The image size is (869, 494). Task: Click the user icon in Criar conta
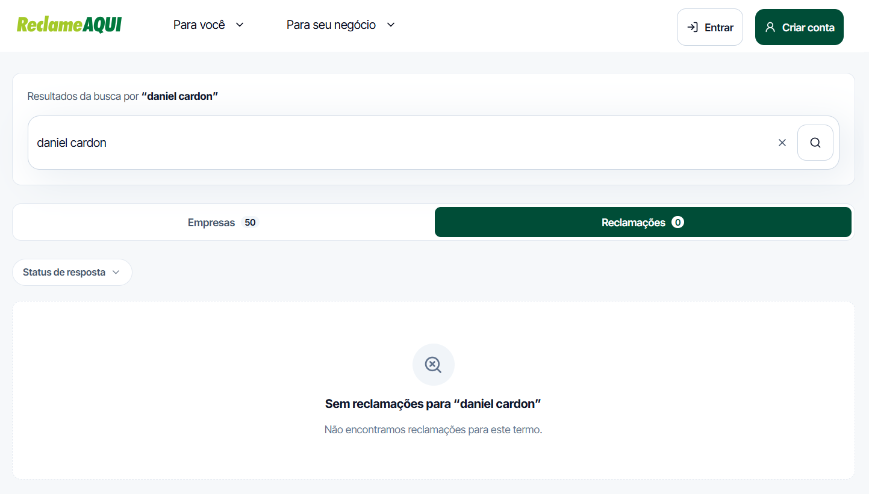(770, 27)
